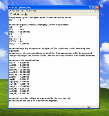Click the NUM status bar indicator
Image resolution: width=109 pixels, height=116 pixels.
[x=89, y=107]
